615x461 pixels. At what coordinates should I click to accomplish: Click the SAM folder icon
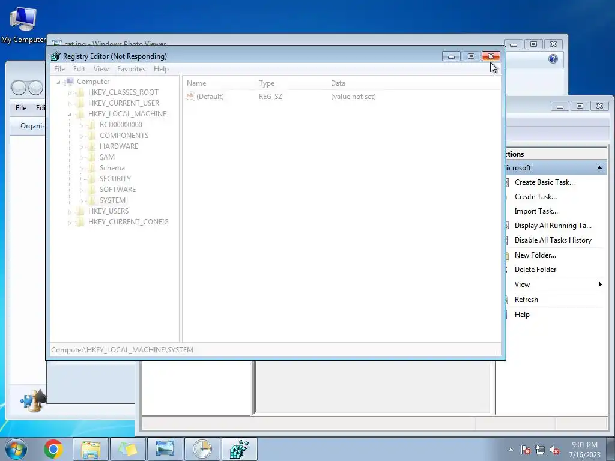[92, 157]
